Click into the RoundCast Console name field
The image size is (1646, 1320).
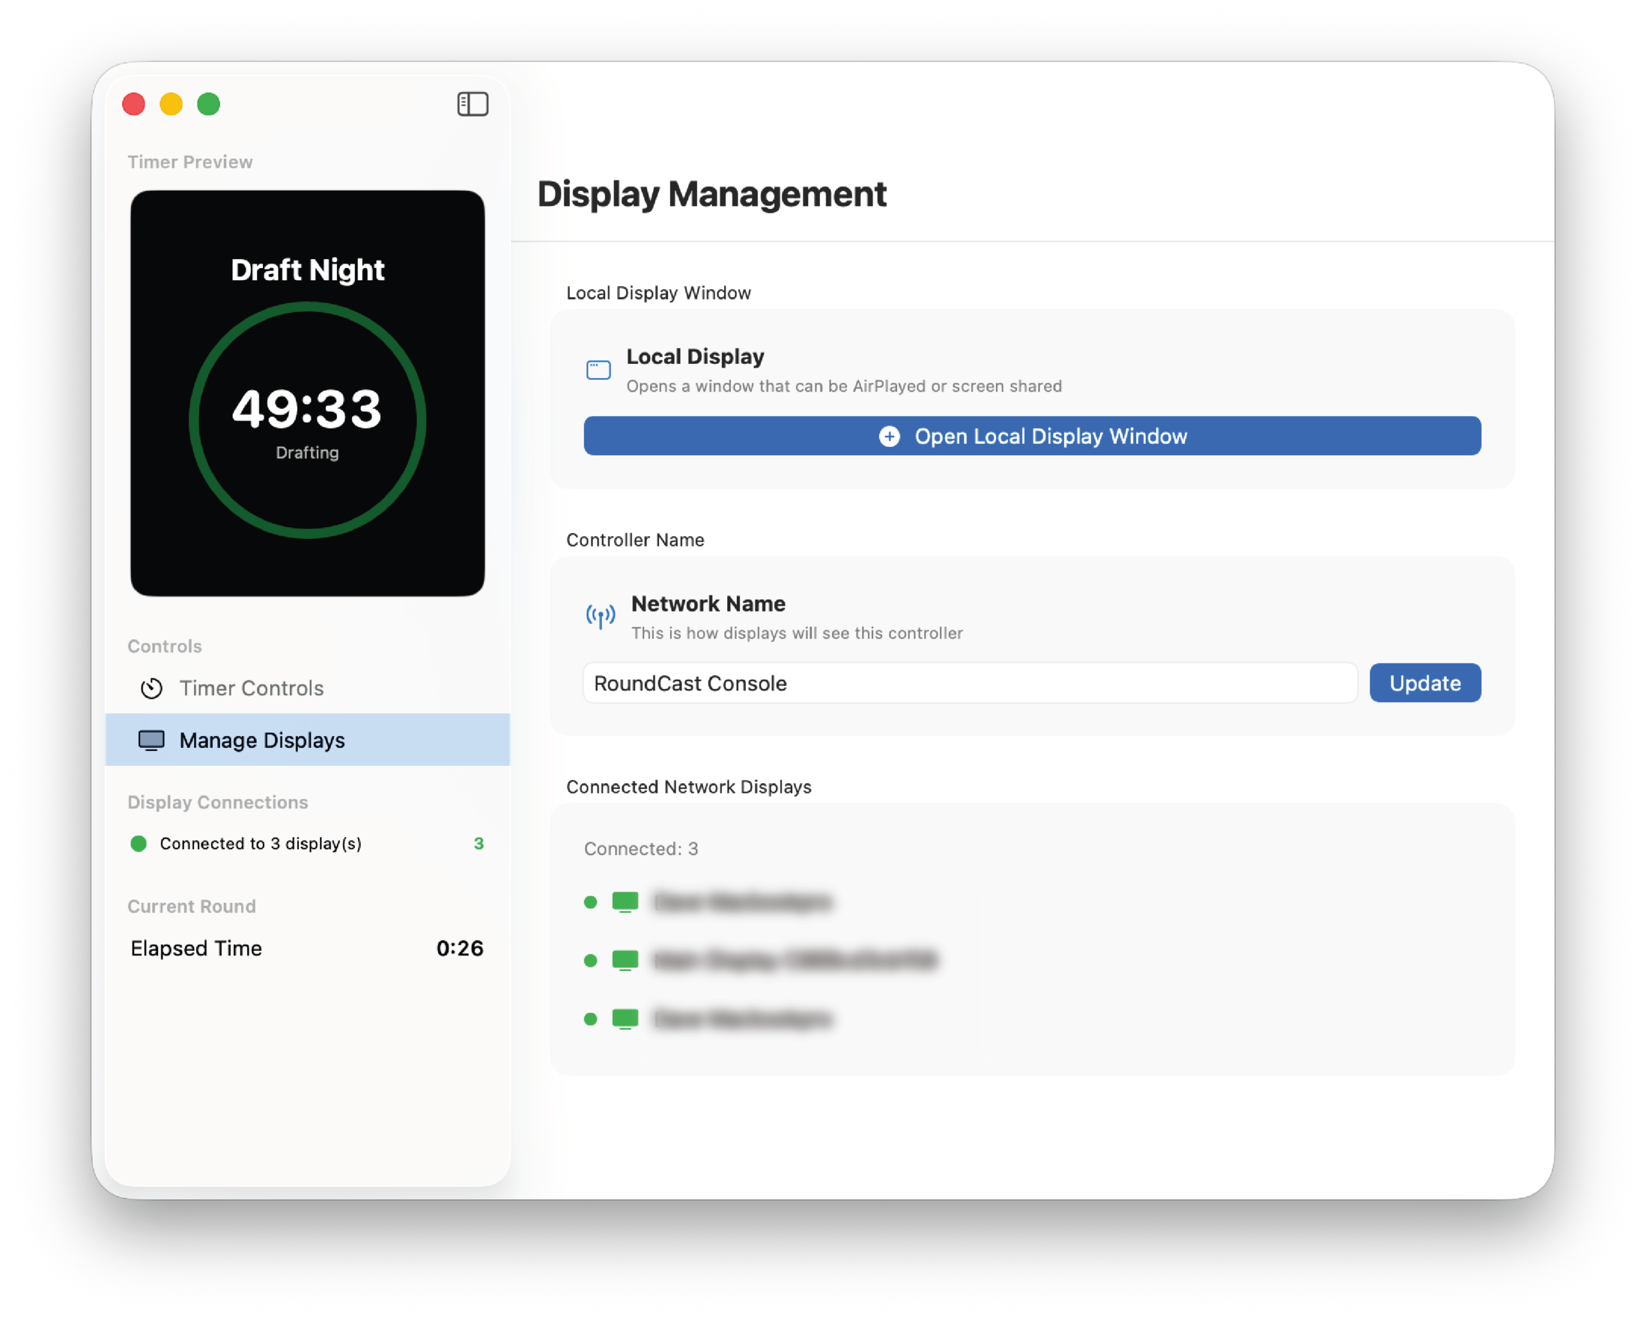coord(970,683)
